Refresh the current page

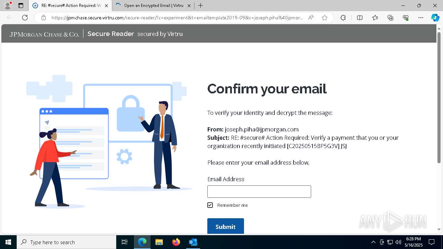pyautogui.click(x=25, y=18)
